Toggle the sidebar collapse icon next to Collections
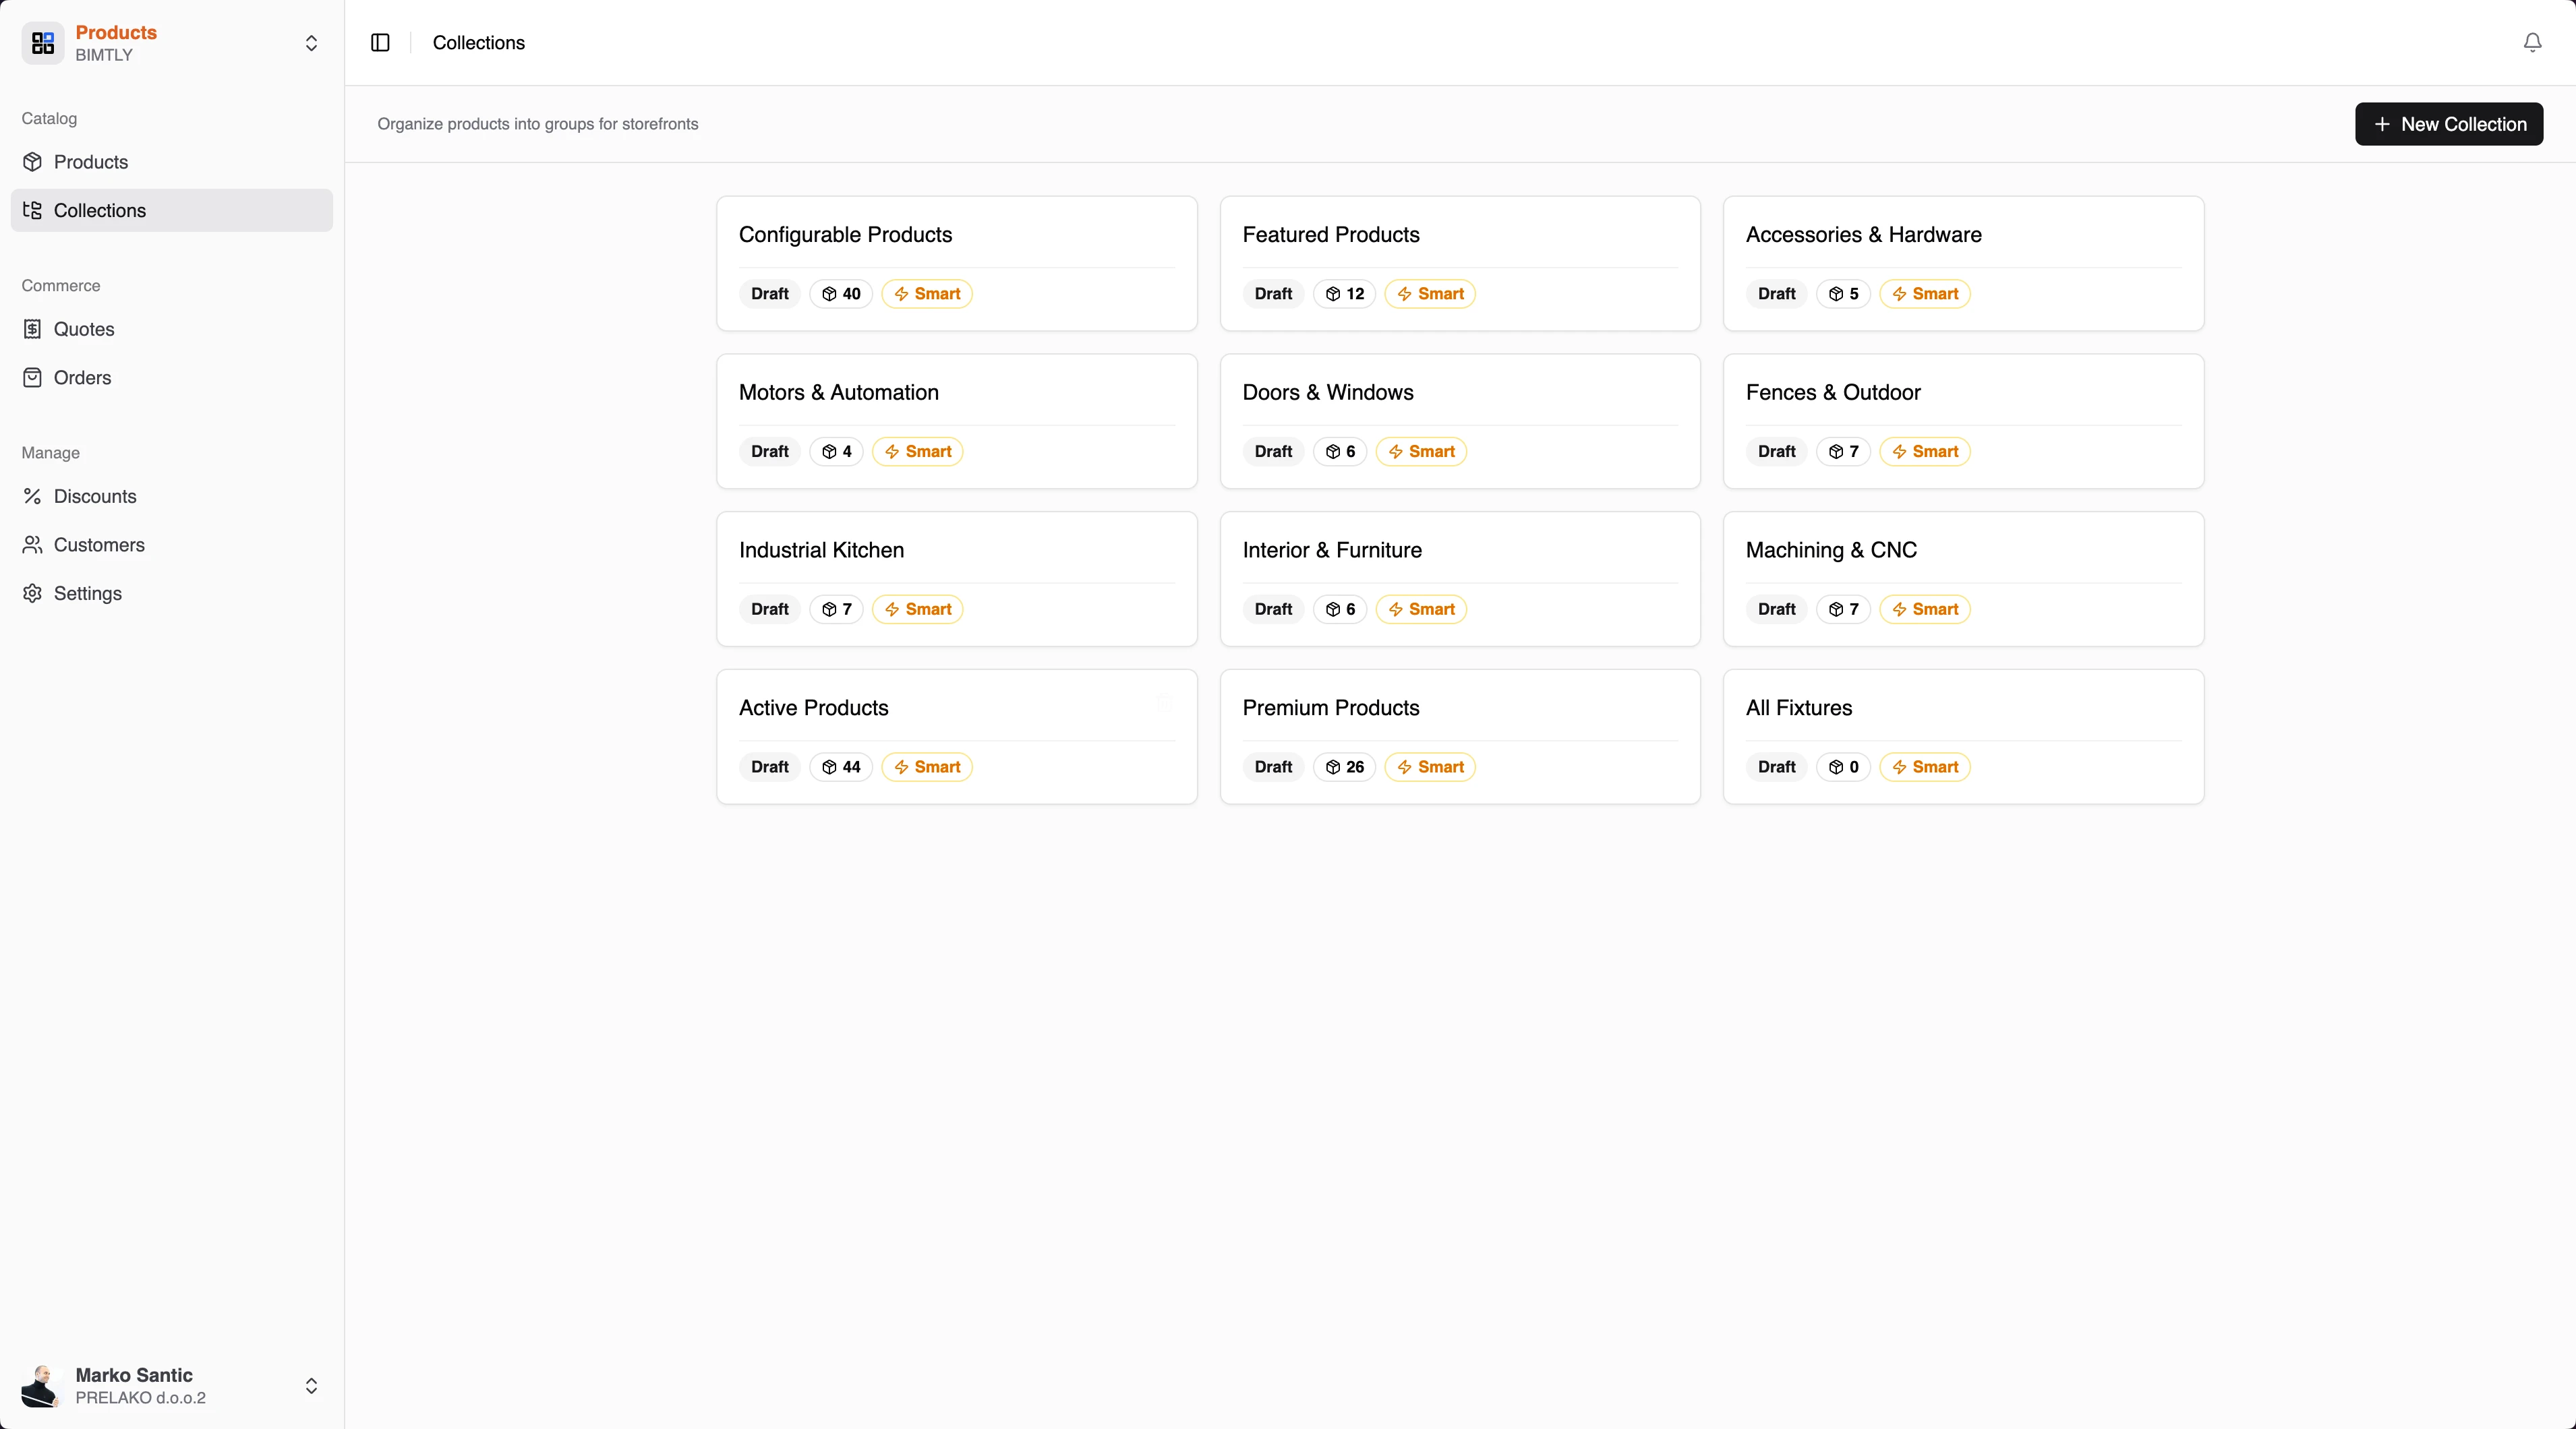This screenshot has width=2576, height=1429. coord(379,43)
